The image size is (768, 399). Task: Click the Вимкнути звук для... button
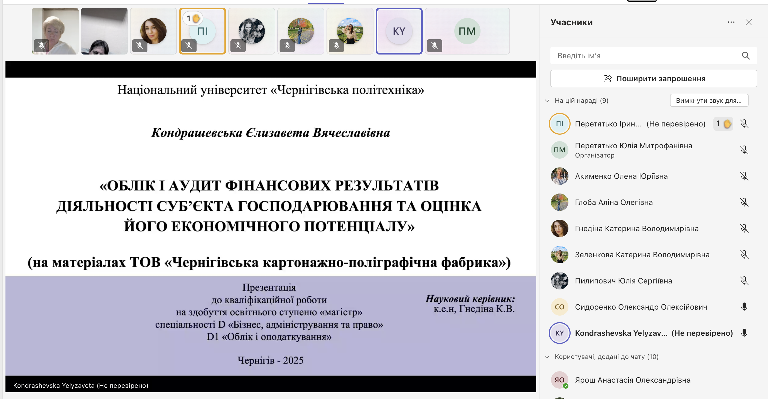(x=709, y=101)
